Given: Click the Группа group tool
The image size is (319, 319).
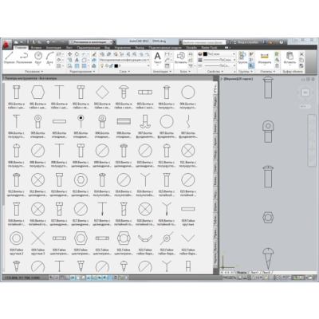Looking at the screenshot, I should click(x=242, y=58).
